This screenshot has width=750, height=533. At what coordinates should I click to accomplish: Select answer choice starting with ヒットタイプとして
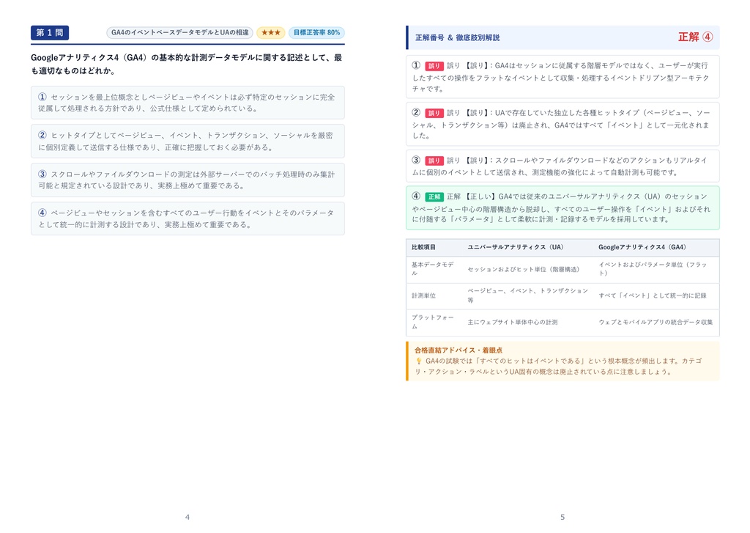187,141
